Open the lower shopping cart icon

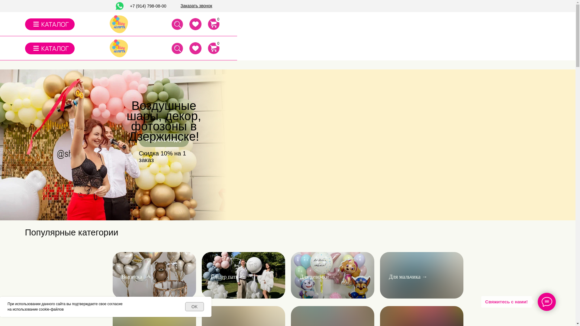point(214,48)
